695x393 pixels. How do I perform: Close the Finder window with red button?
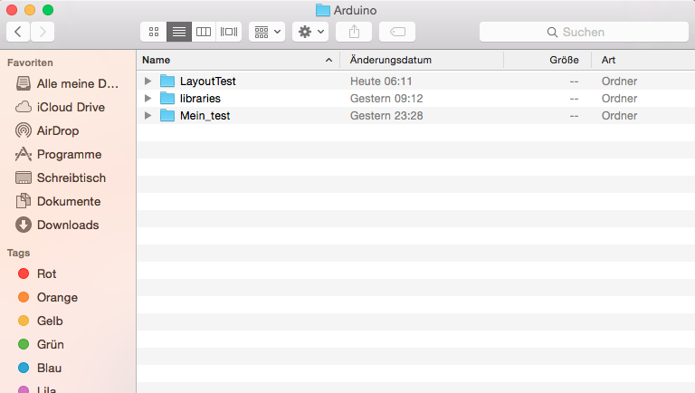[x=12, y=10]
